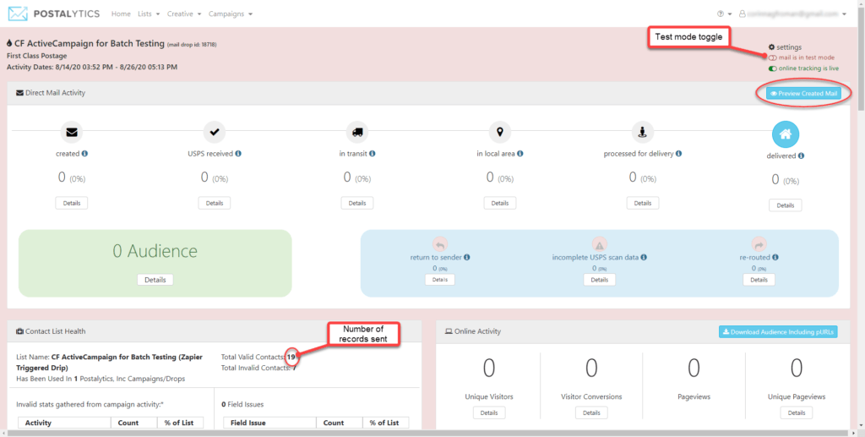Viewport: 865px width, 437px height.
Task: Open Details under Unique Pageviews
Action: (x=797, y=412)
